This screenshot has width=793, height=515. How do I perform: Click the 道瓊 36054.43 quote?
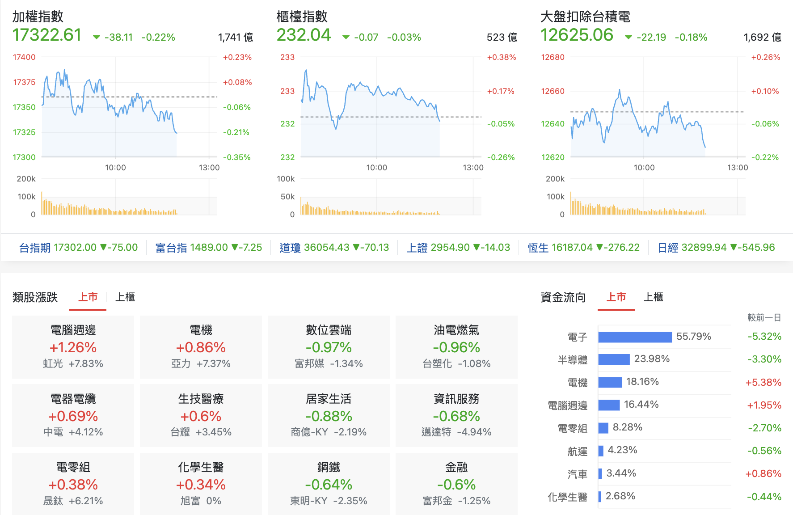click(x=334, y=247)
